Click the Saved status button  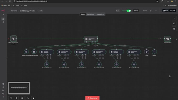point(145,11)
